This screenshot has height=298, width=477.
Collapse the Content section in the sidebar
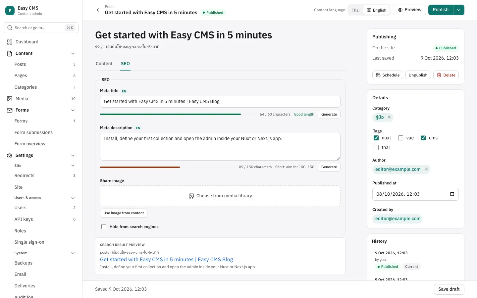pos(73,54)
